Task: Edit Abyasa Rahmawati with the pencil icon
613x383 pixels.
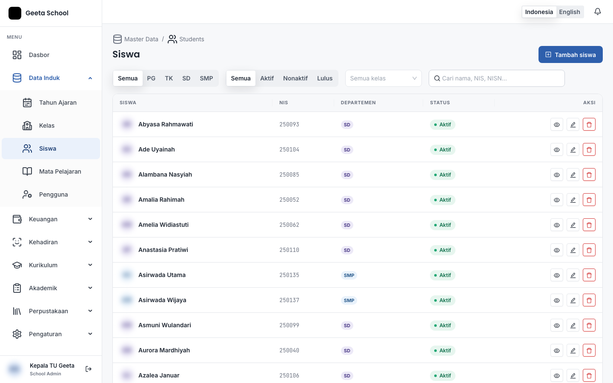Action: (573, 124)
